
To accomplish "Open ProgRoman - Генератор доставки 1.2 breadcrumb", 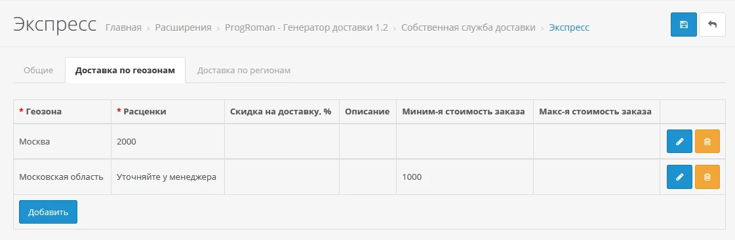I will (x=307, y=27).
